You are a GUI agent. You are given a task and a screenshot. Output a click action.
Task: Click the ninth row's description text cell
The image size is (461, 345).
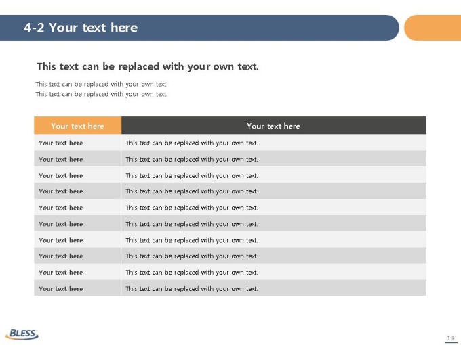click(274, 272)
